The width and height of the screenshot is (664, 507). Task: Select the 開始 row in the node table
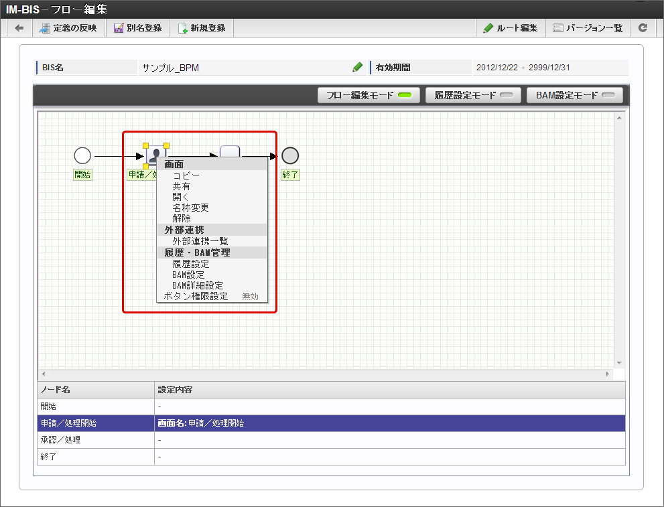pyautogui.click(x=331, y=407)
